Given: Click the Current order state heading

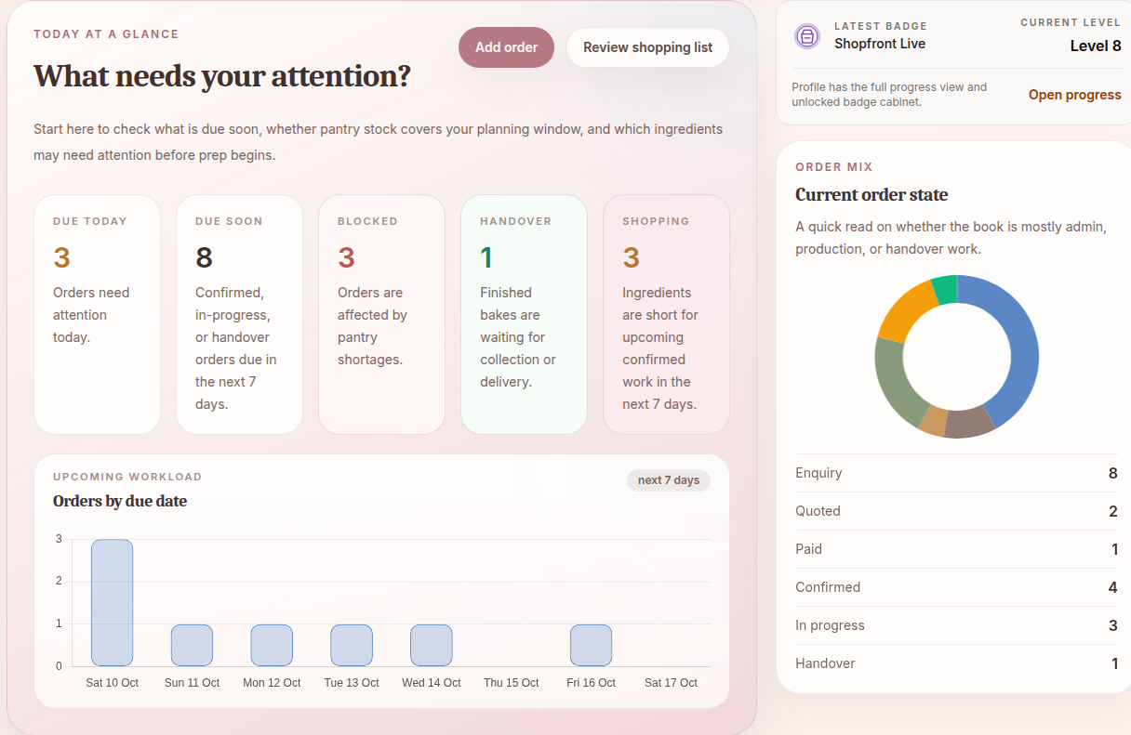Looking at the screenshot, I should [872, 194].
